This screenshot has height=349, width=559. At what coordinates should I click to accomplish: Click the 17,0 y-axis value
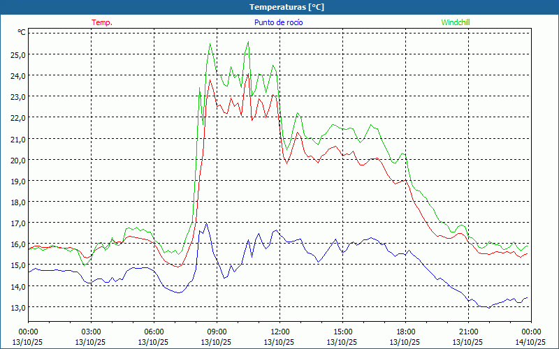pyautogui.click(x=17, y=223)
